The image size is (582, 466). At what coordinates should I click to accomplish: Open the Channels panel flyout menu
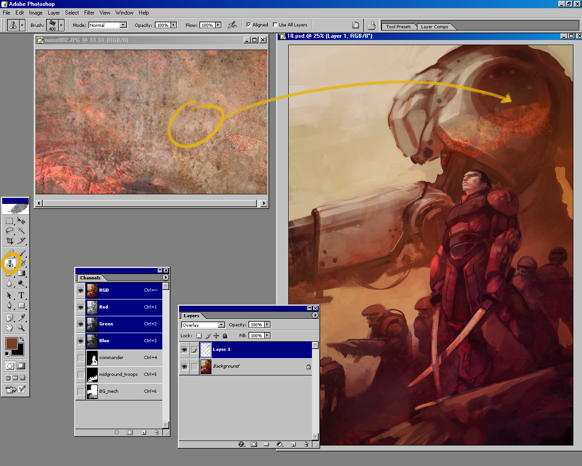pos(166,278)
